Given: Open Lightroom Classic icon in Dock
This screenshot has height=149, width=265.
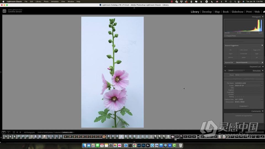Looking at the screenshot, I should [139, 145].
